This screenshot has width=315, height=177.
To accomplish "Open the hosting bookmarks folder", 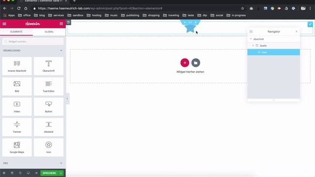I will [94, 15].
